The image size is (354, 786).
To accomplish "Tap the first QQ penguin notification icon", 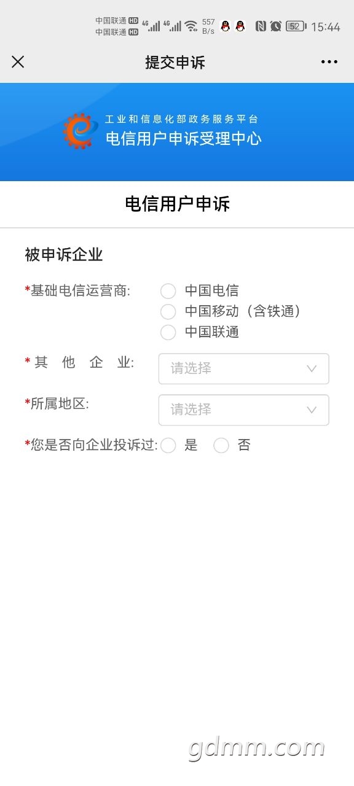I will (226, 26).
